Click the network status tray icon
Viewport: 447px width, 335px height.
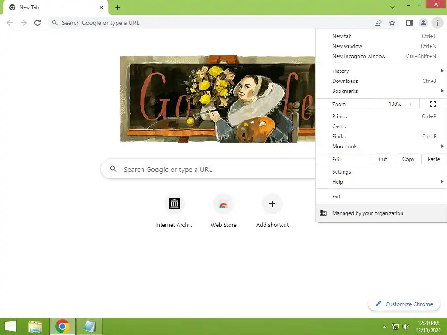tap(395, 326)
